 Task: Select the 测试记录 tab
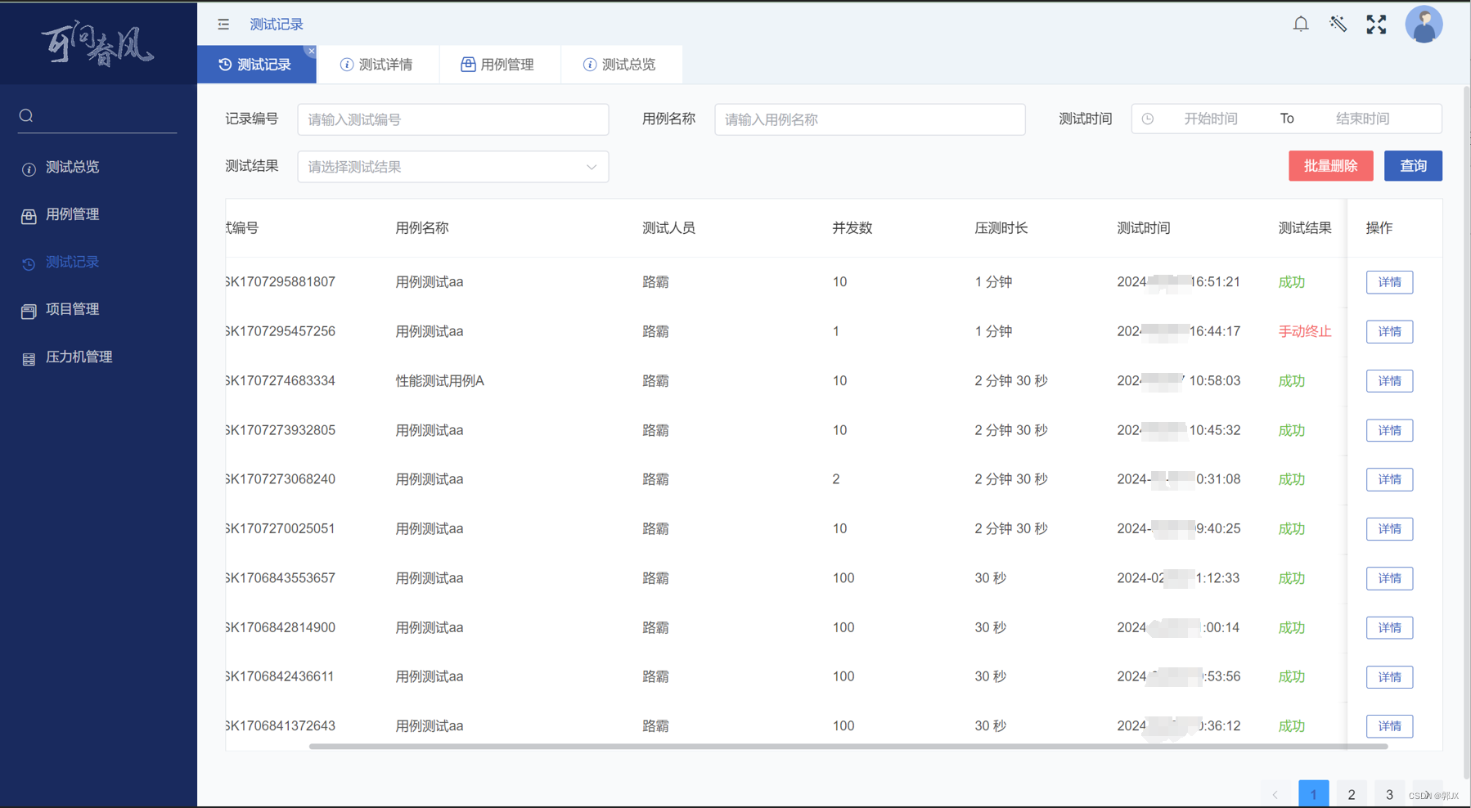coord(256,65)
